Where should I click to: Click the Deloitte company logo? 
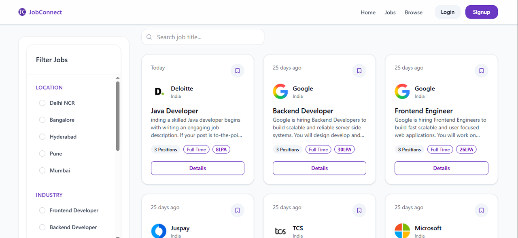tap(159, 92)
